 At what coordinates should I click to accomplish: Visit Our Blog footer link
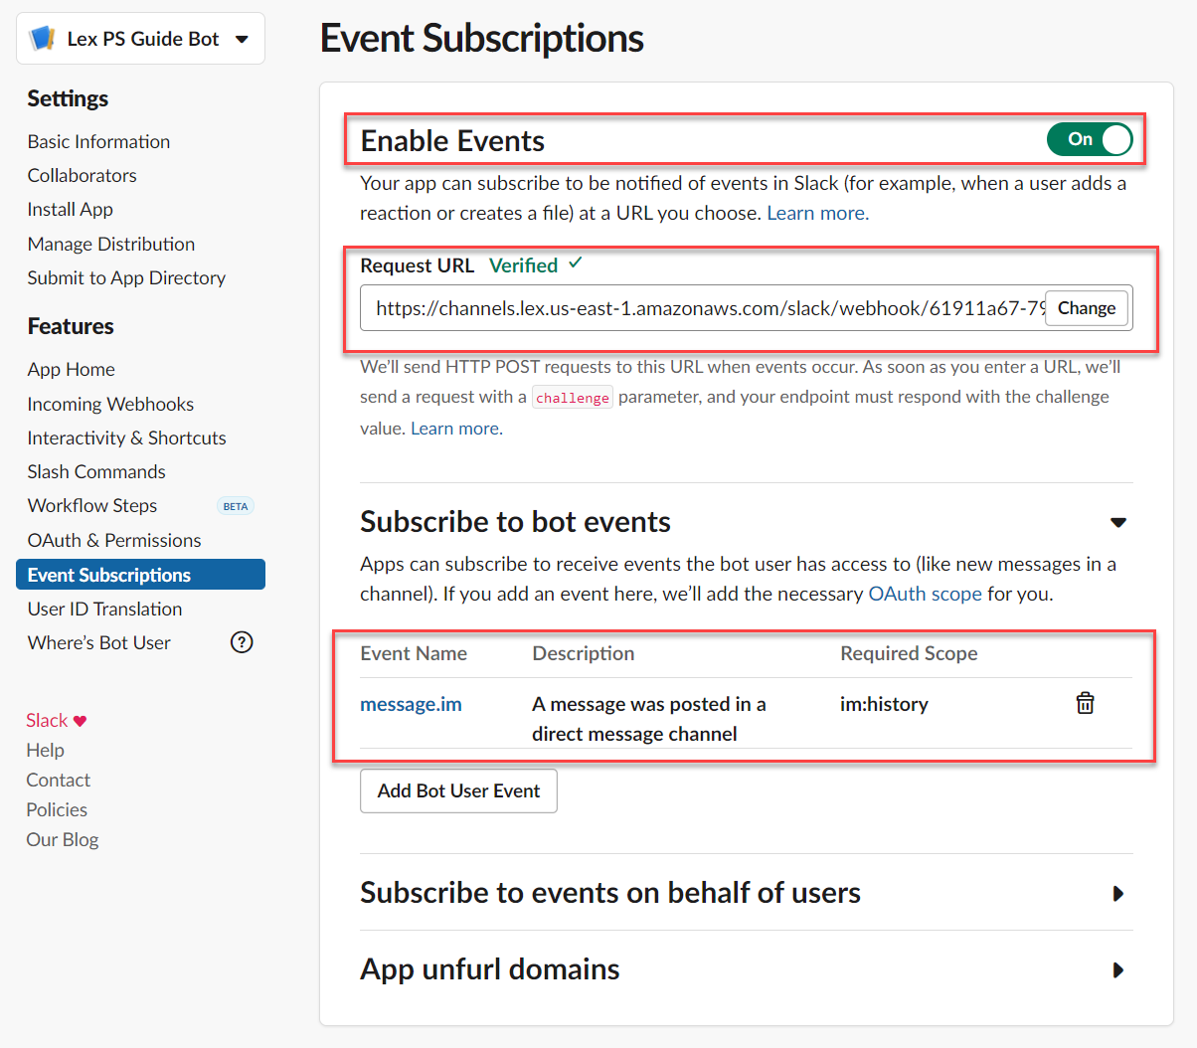(63, 839)
